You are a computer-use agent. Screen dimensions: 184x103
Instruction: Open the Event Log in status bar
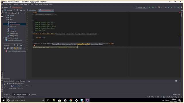coord(176,94)
